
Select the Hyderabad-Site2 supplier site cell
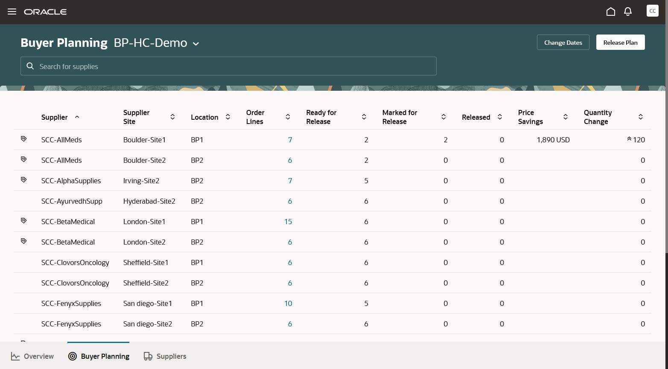click(149, 201)
